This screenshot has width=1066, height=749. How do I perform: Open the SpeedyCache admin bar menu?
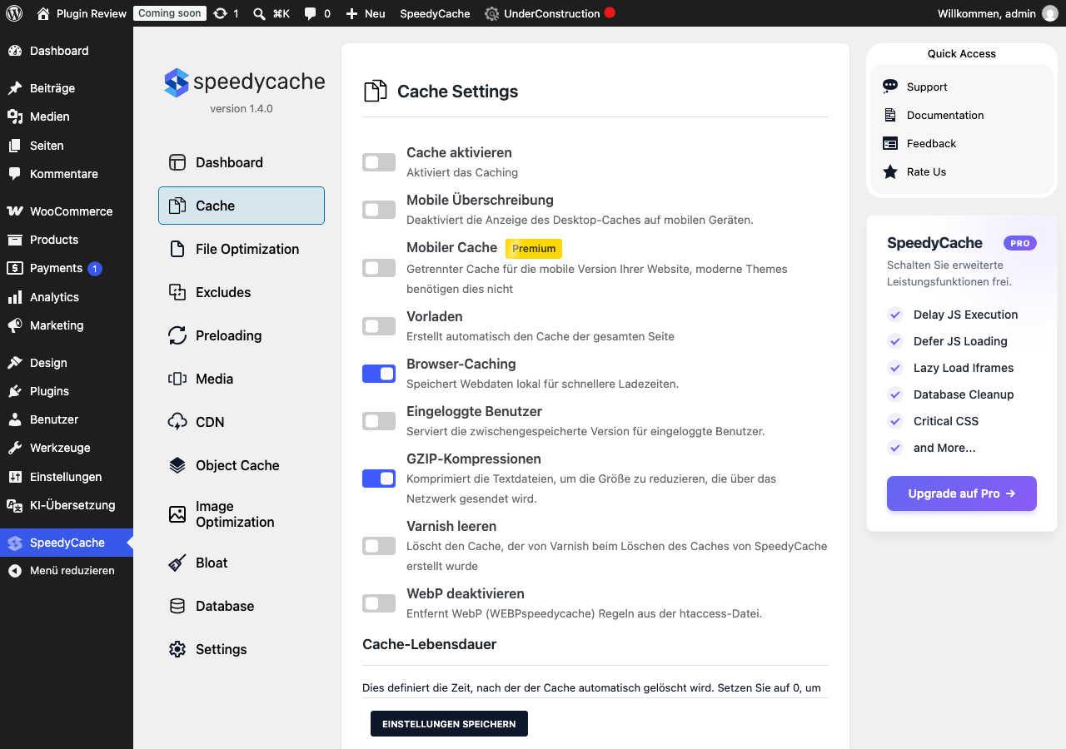click(435, 13)
